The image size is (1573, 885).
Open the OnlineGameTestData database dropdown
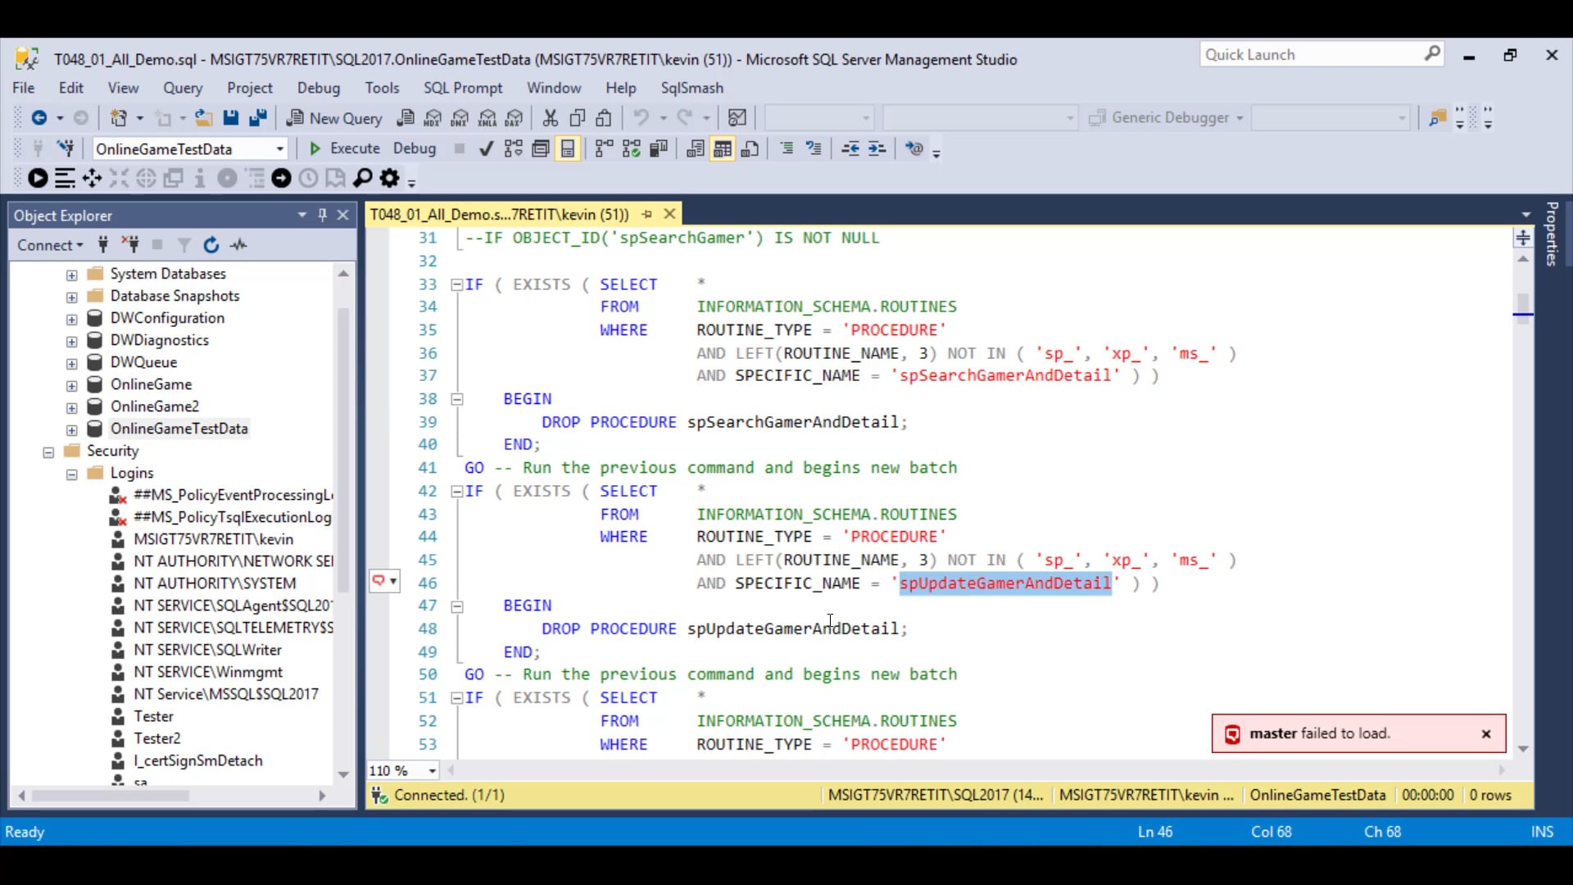point(279,148)
